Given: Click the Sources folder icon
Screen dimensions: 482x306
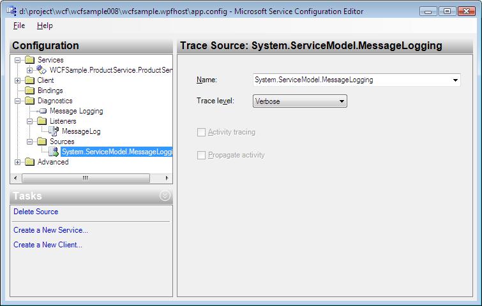Looking at the screenshot, I should [x=41, y=141].
